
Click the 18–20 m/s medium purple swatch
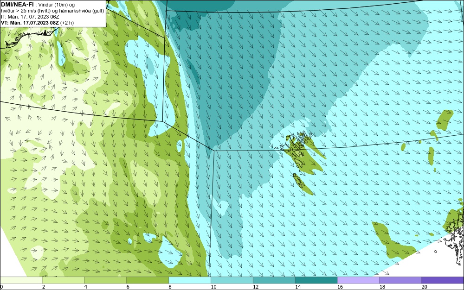tap(400, 280)
